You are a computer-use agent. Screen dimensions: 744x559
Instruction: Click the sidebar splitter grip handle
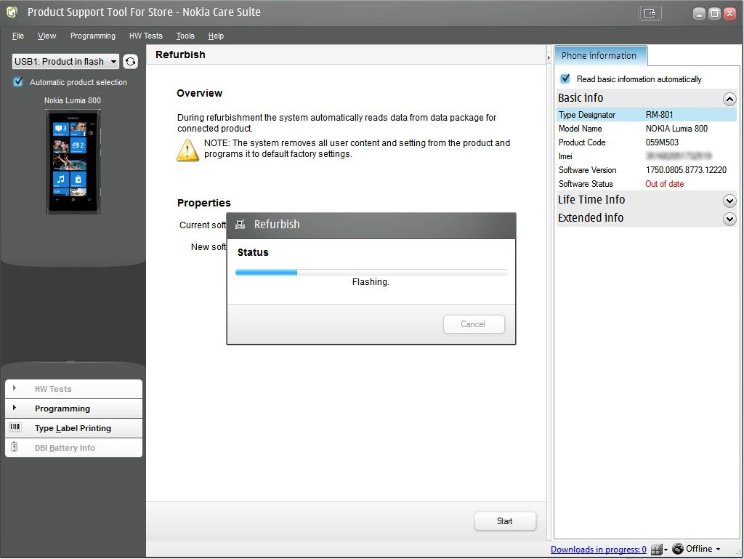[x=70, y=362]
